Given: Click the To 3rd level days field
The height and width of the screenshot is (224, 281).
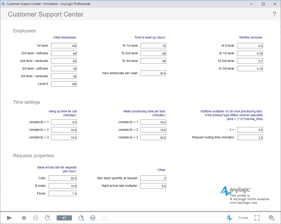Looking at the screenshot, I should [153, 61].
